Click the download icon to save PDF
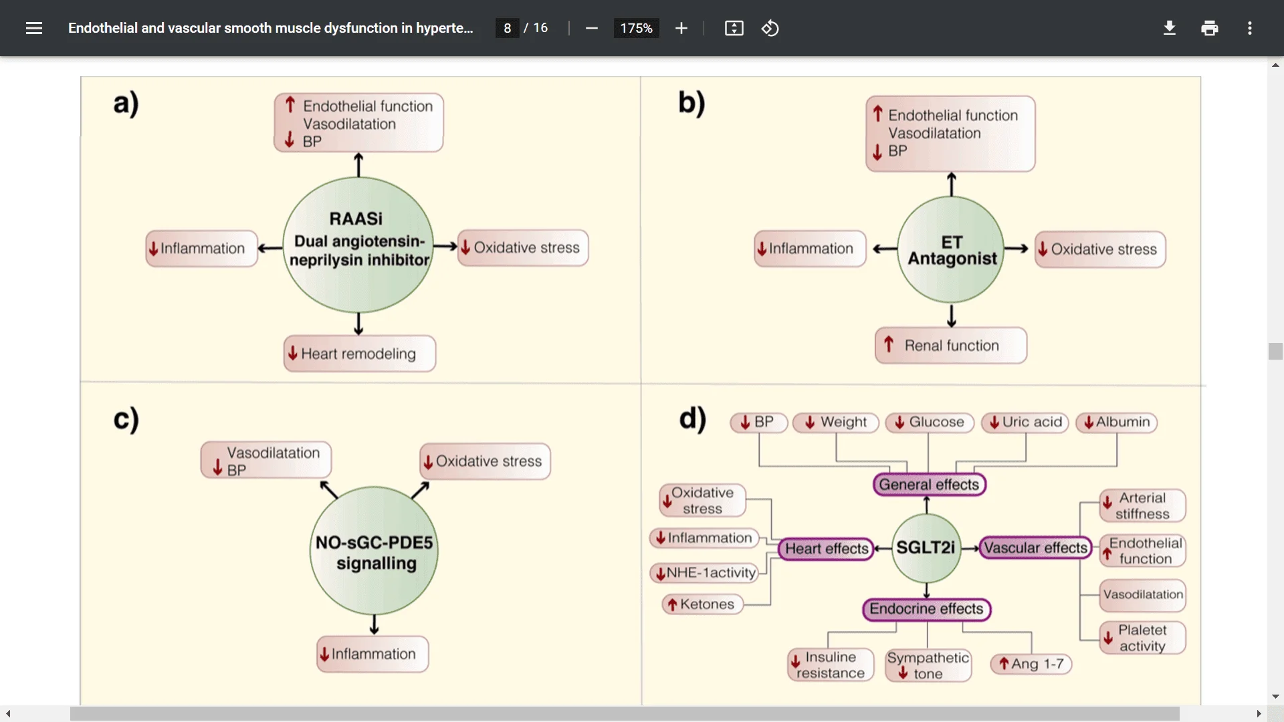This screenshot has height=722, width=1284. 1168,28
